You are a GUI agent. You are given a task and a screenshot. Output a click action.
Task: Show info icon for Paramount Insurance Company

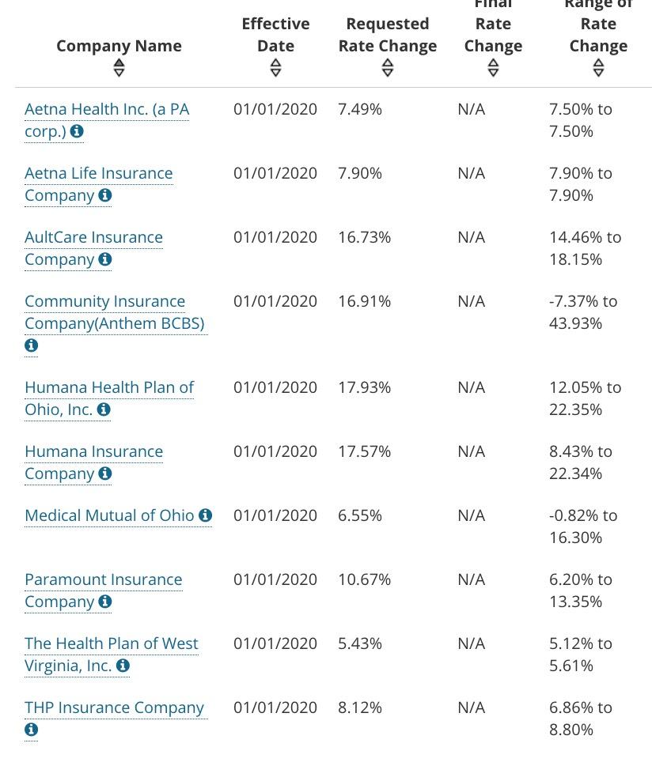[x=104, y=602]
